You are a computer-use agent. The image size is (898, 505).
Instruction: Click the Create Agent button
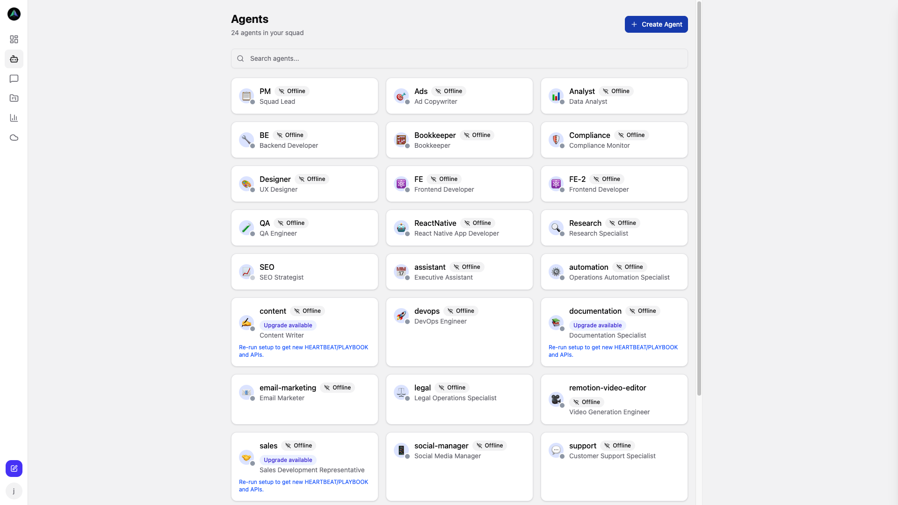[x=656, y=24]
